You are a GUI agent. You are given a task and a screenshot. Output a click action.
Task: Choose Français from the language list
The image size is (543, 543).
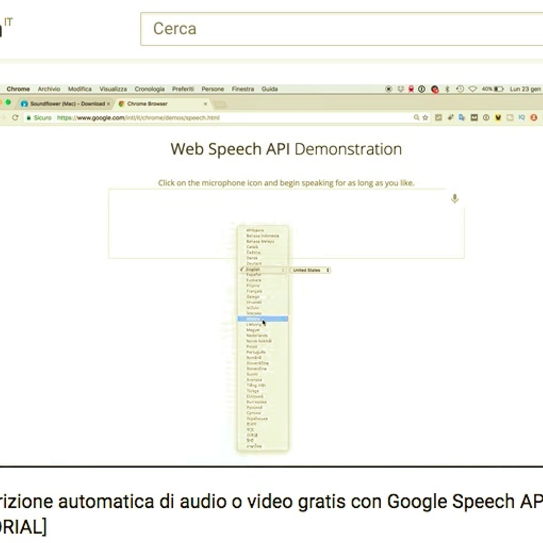point(254,291)
